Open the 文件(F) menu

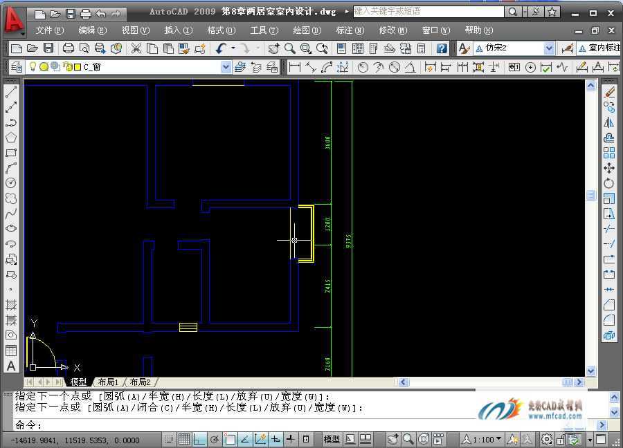(x=50, y=30)
